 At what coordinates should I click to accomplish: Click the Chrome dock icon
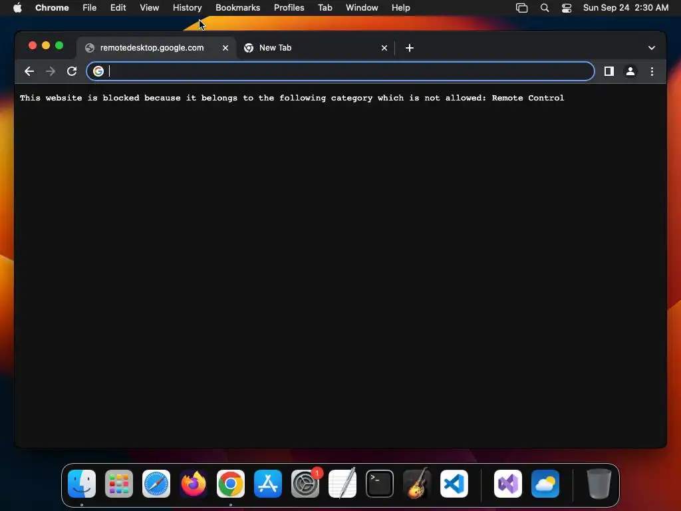coord(231,484)
